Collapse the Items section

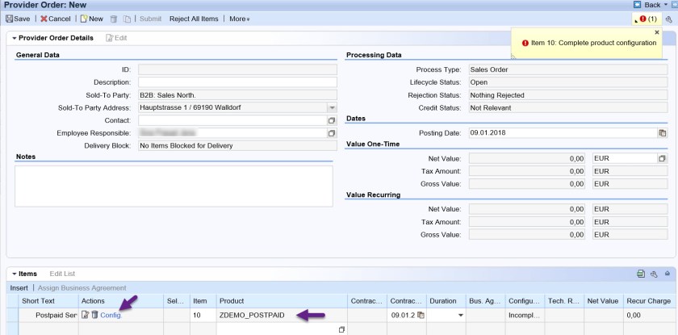[14, 274]
